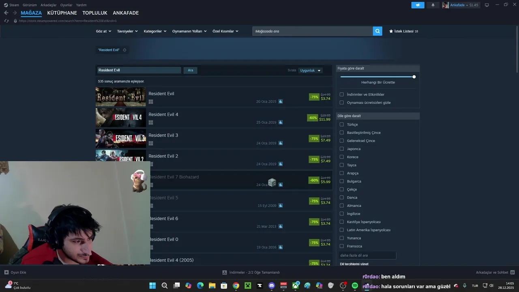Open Microsoft Edge from taskbar
Screen dimensions: 519x292
[x=200, y=286]
